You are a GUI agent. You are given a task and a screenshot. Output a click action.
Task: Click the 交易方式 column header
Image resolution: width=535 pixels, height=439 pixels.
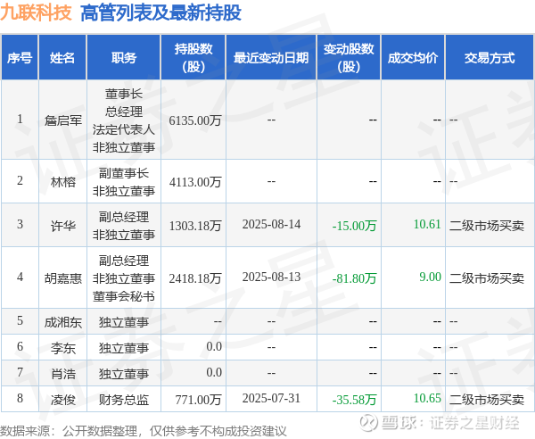(490, 57)
